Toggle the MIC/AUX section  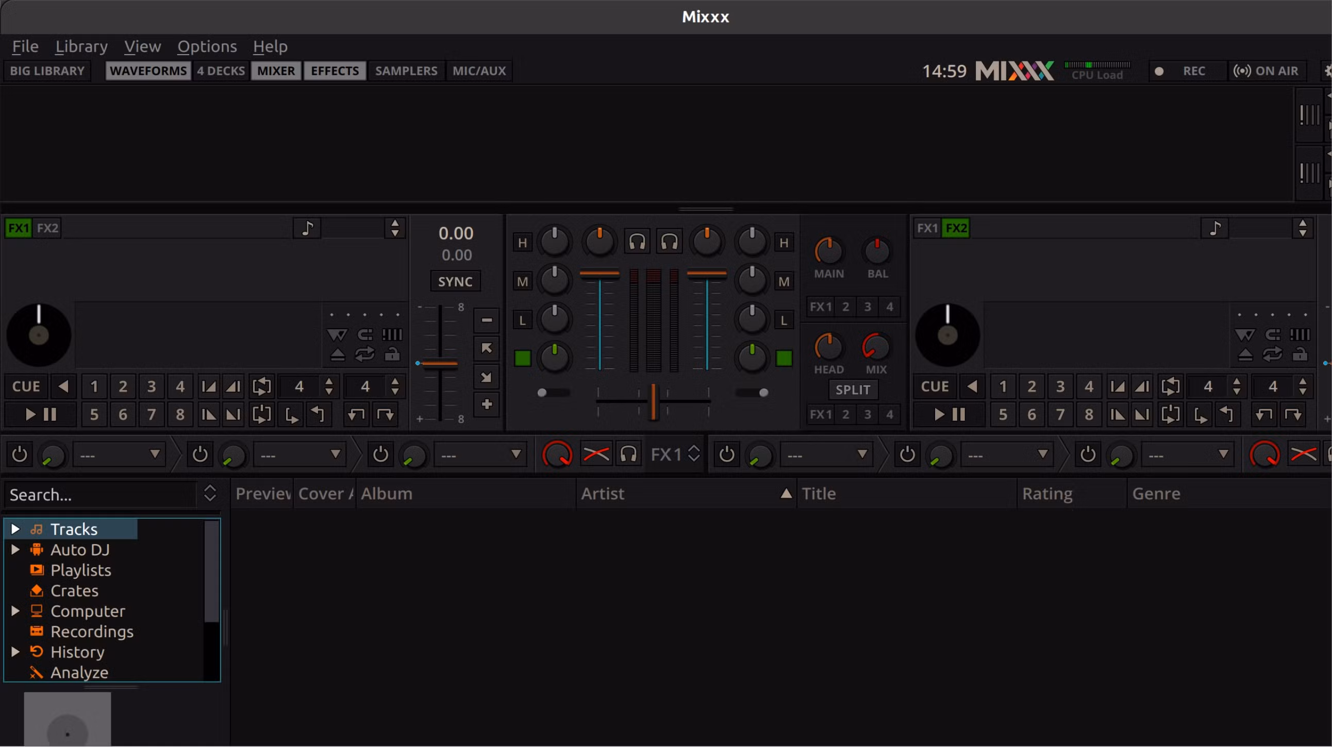point(479,71)
